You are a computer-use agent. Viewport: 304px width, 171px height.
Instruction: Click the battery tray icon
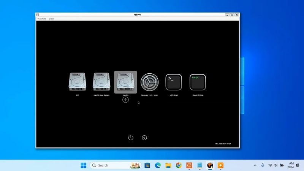282,165
